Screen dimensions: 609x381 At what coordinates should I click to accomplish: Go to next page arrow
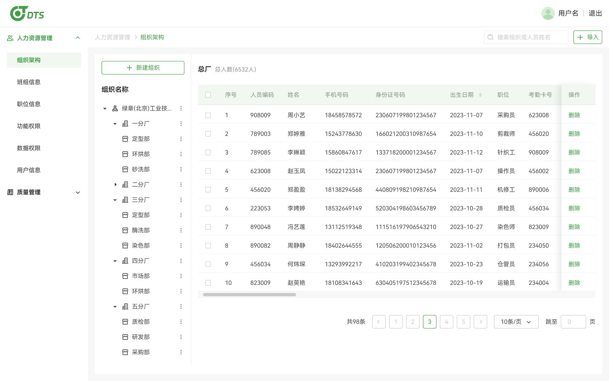pyautogui.click(x=480, y=322)
